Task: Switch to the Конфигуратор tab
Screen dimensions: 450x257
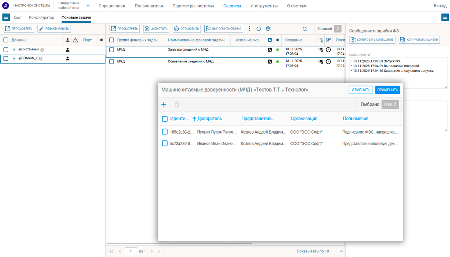Action: click(x=41, y=17)
